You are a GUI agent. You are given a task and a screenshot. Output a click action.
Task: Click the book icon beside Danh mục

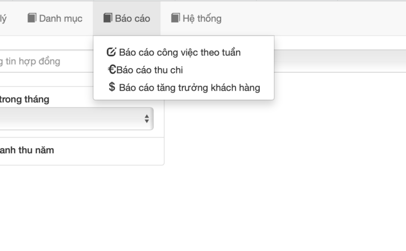click(32, 18)
